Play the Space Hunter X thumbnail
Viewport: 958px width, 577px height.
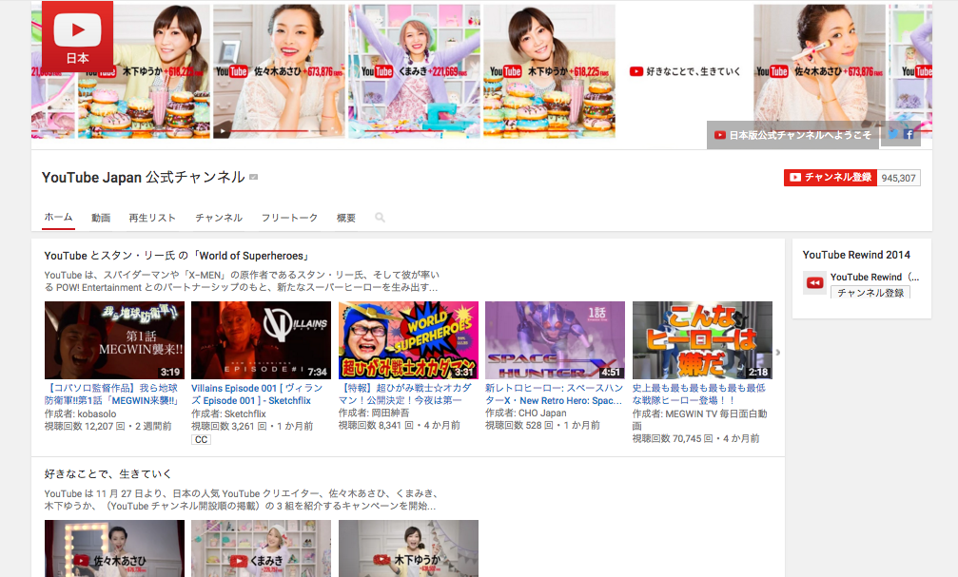tap(555, 340)
